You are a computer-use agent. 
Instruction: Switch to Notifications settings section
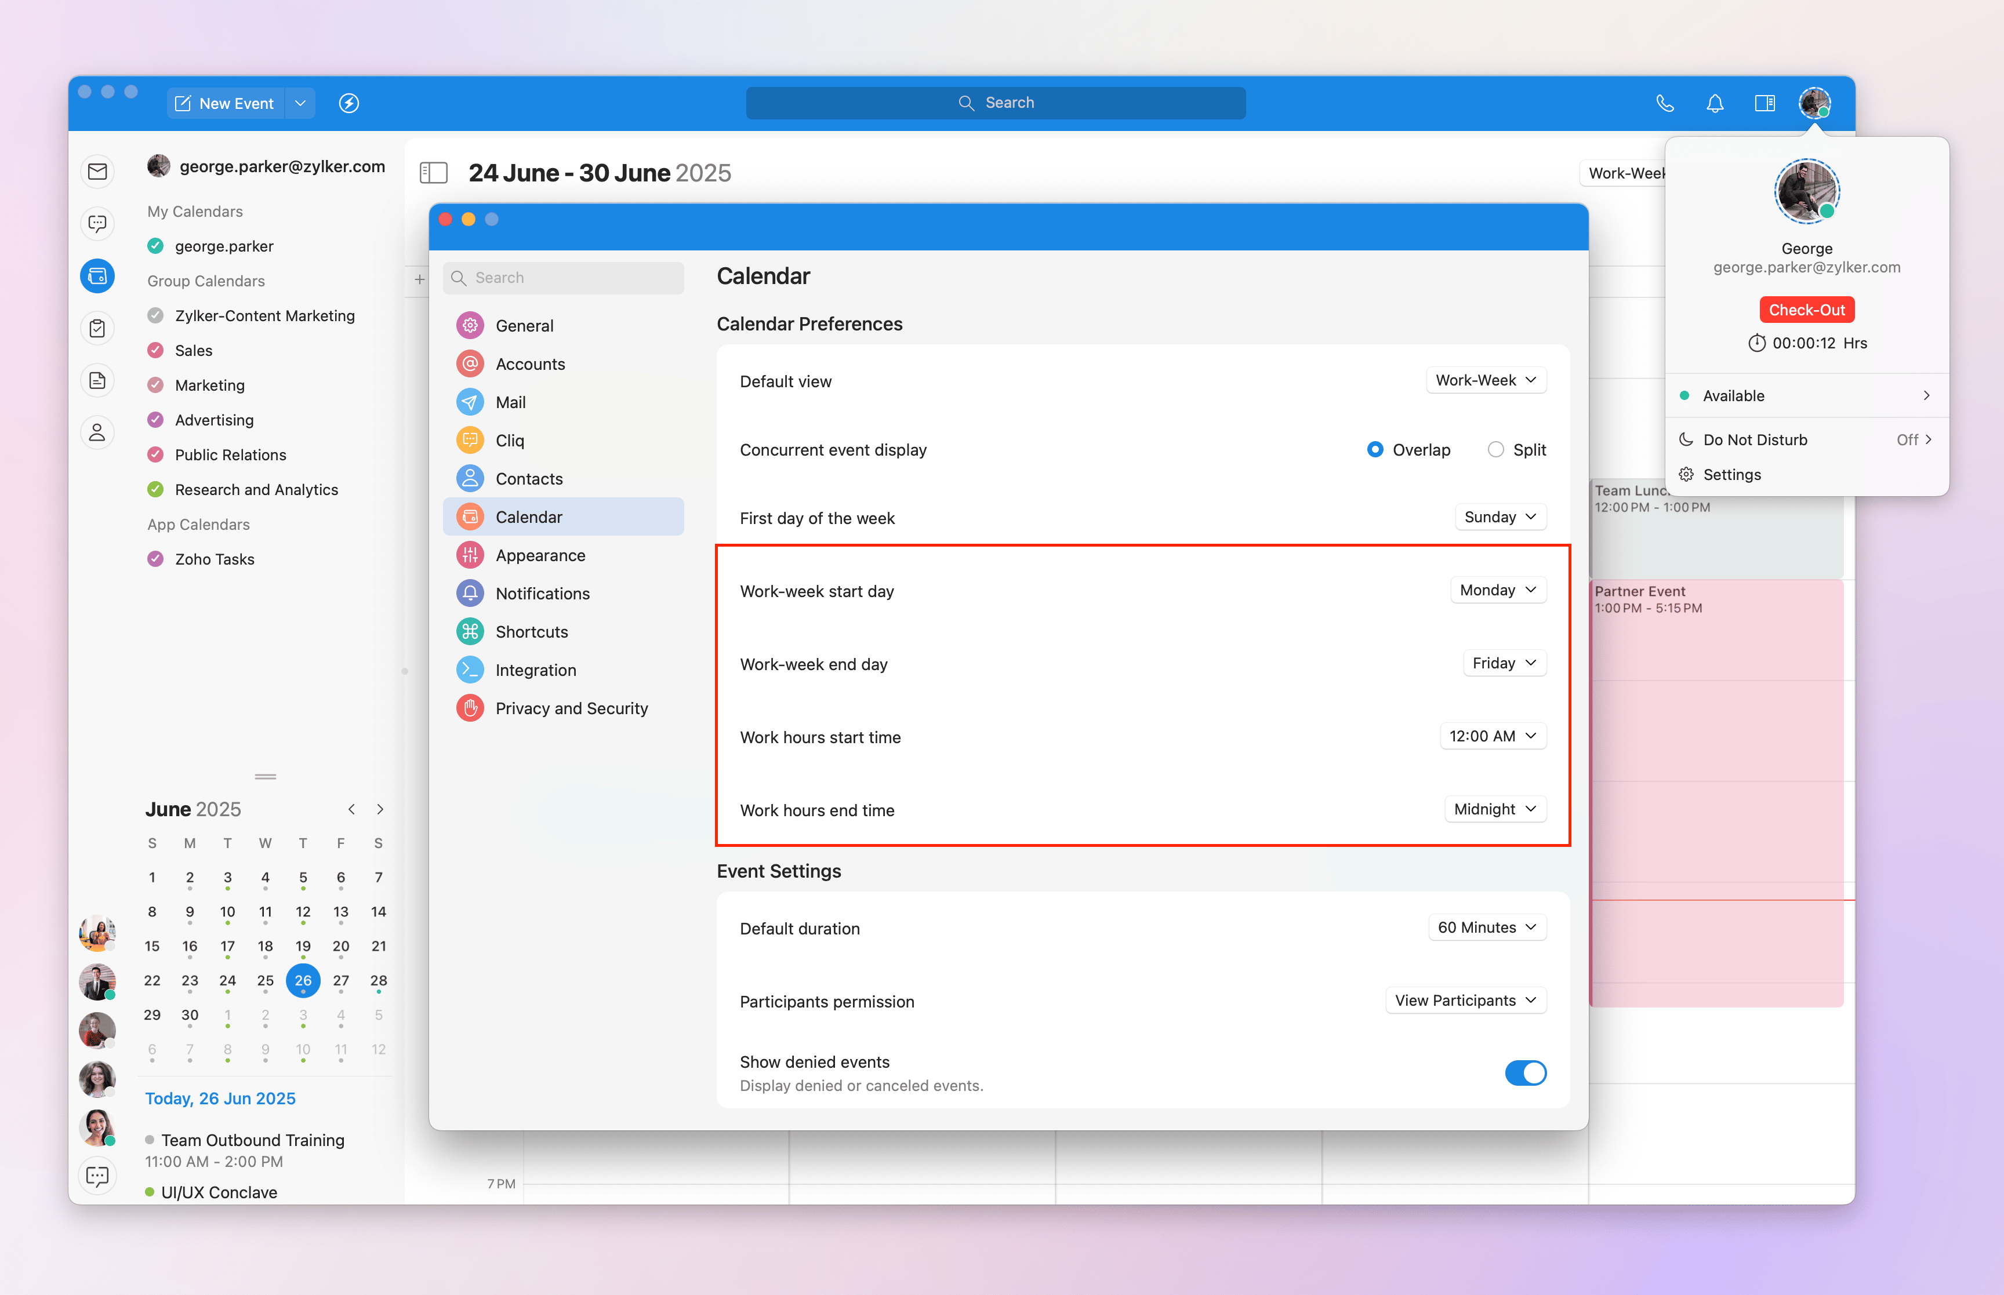pyautogui.click(x=542, y=594)
